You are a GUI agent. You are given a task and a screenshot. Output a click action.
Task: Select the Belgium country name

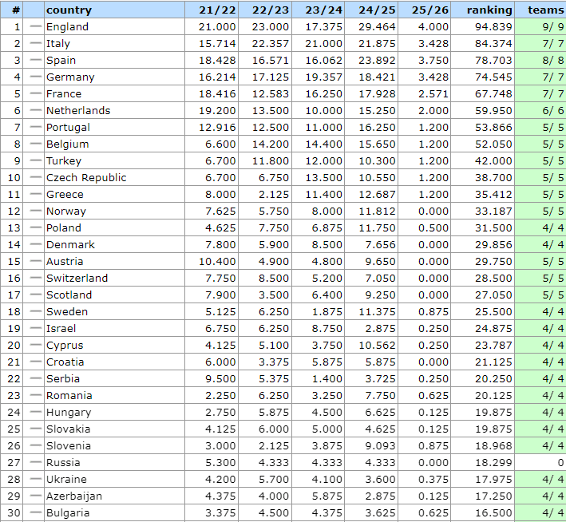pos(68,144)
